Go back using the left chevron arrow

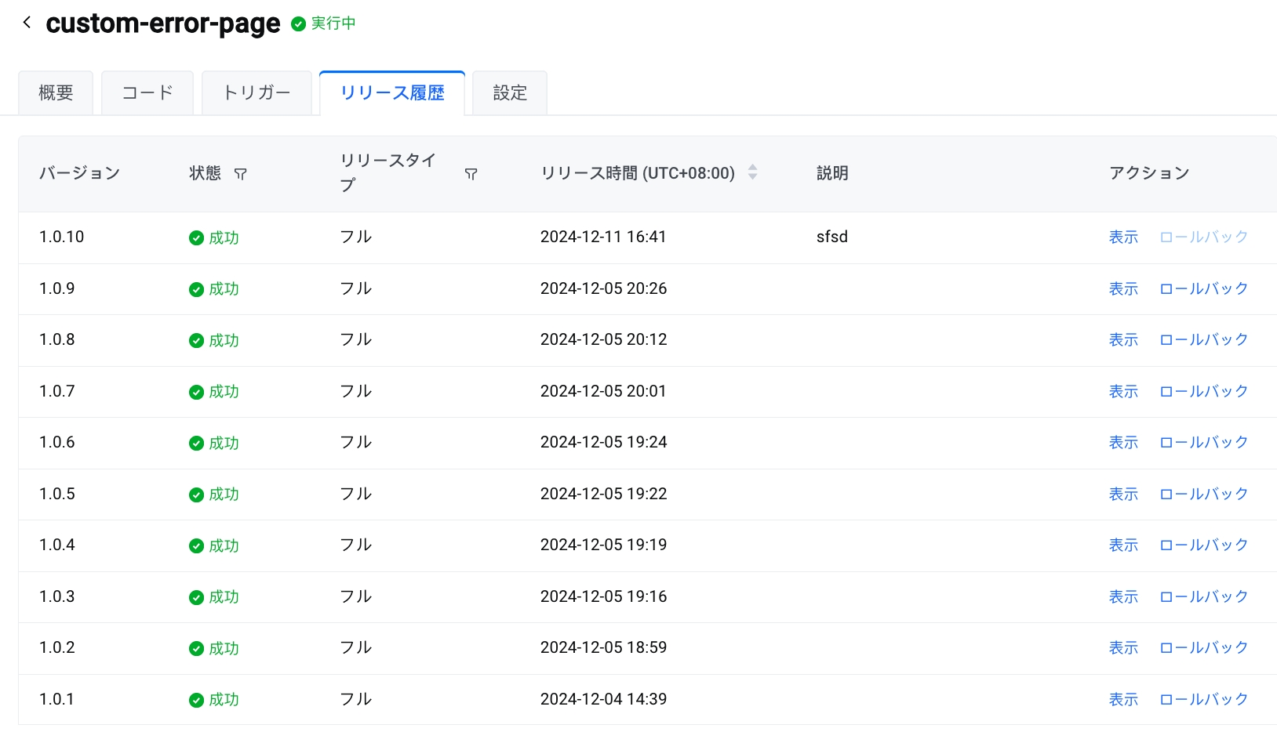27,23
